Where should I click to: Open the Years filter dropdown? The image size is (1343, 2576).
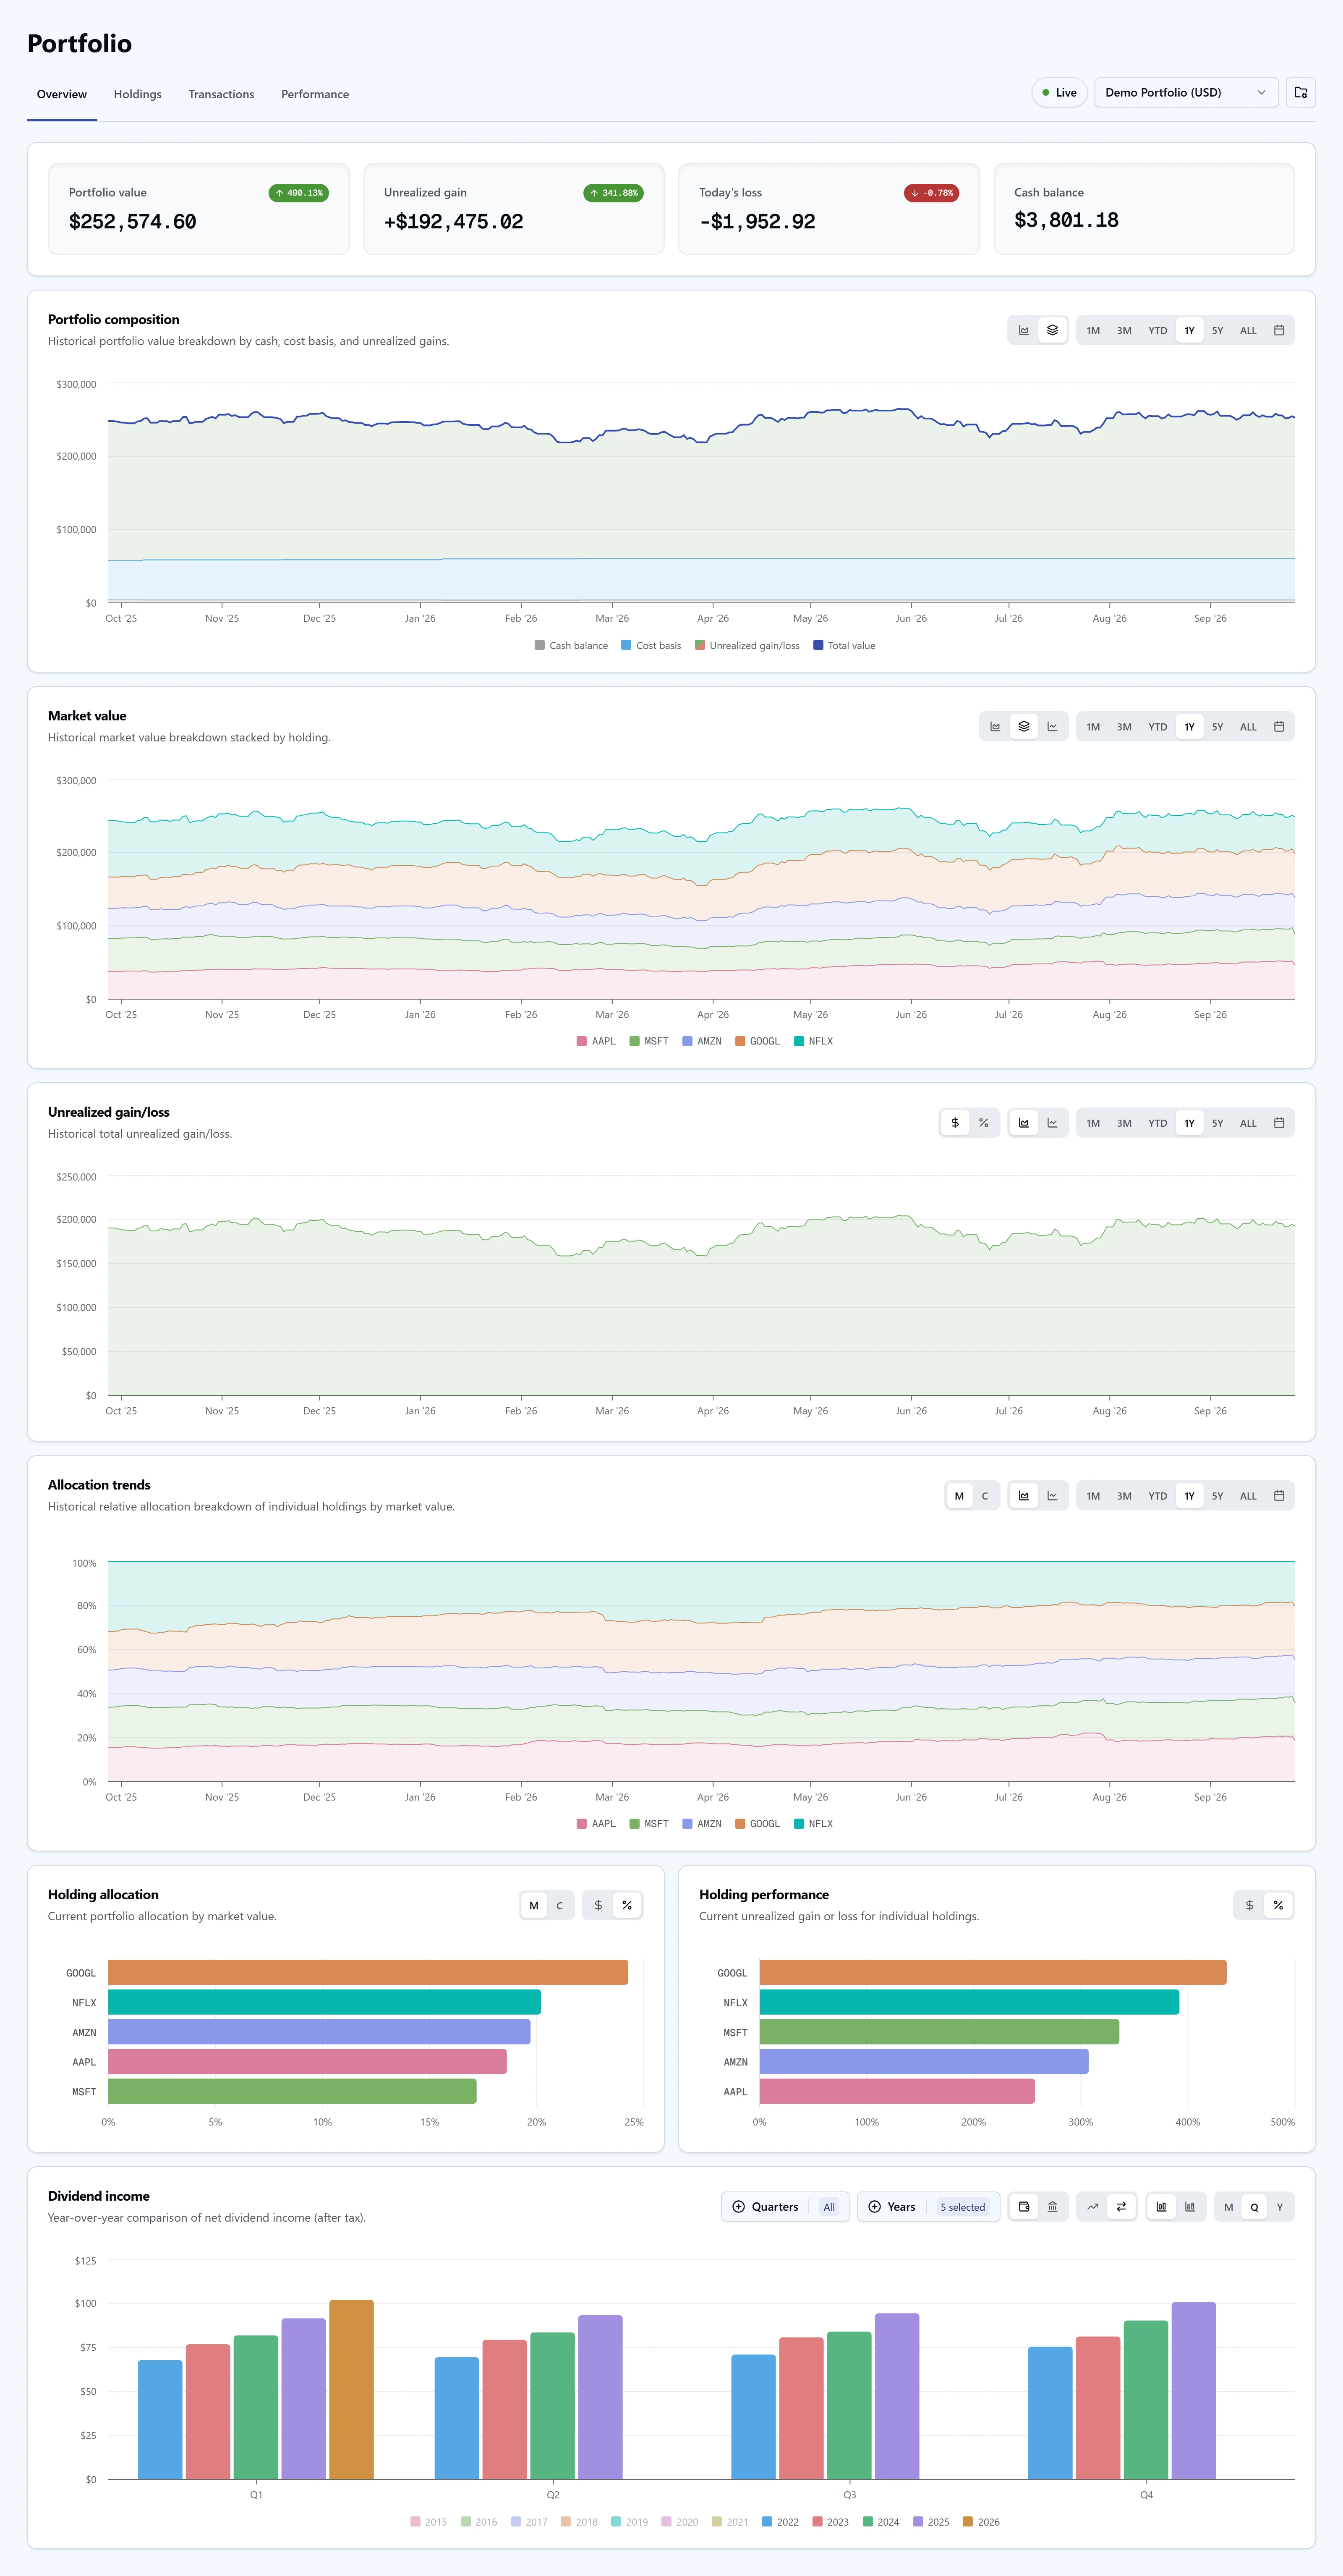tap(928, 2207)
